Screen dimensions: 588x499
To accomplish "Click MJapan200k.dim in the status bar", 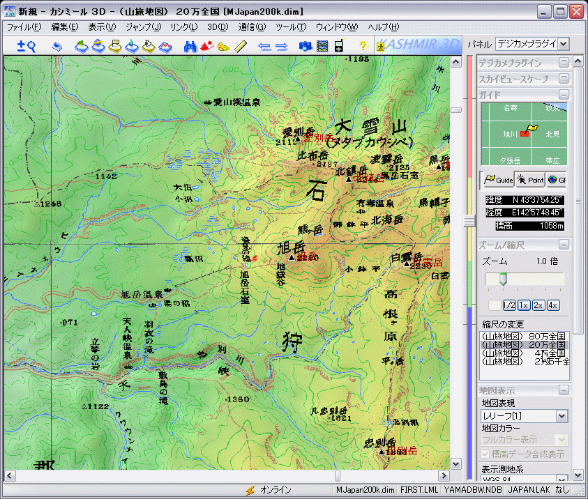I will [365, 490].
